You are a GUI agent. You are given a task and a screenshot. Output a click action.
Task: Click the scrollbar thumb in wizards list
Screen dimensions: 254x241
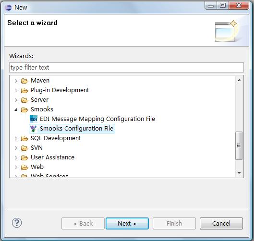239,145
